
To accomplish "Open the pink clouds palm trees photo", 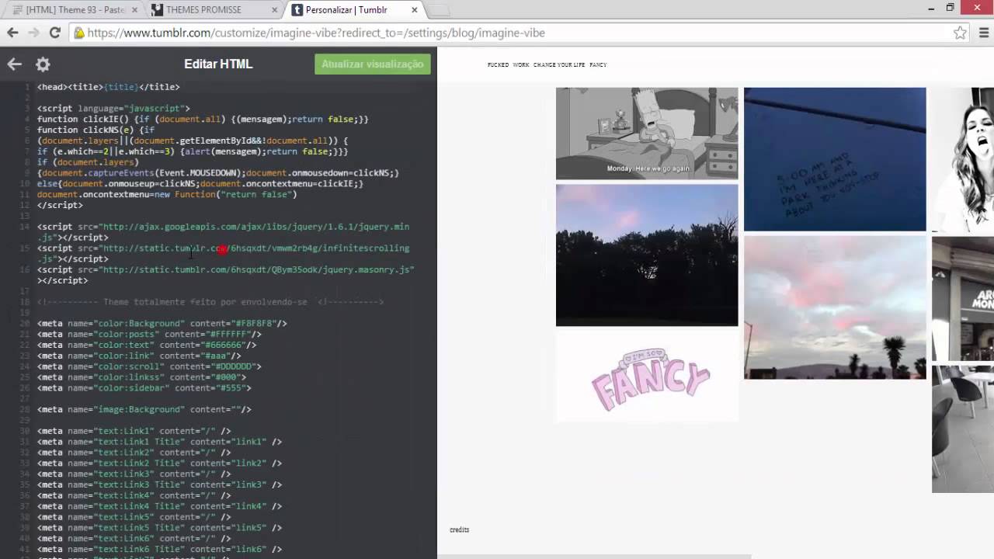I will point(835,307).
